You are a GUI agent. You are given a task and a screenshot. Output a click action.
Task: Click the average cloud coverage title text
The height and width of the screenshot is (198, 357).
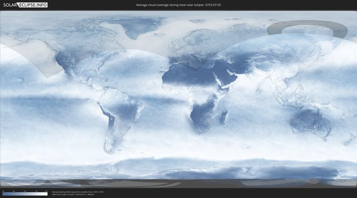click(x=178, y=5)
